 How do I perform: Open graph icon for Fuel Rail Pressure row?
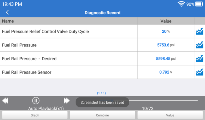point(200,45)
